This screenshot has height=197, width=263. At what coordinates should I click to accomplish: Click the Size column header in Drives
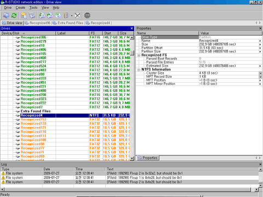click(126, 33)
